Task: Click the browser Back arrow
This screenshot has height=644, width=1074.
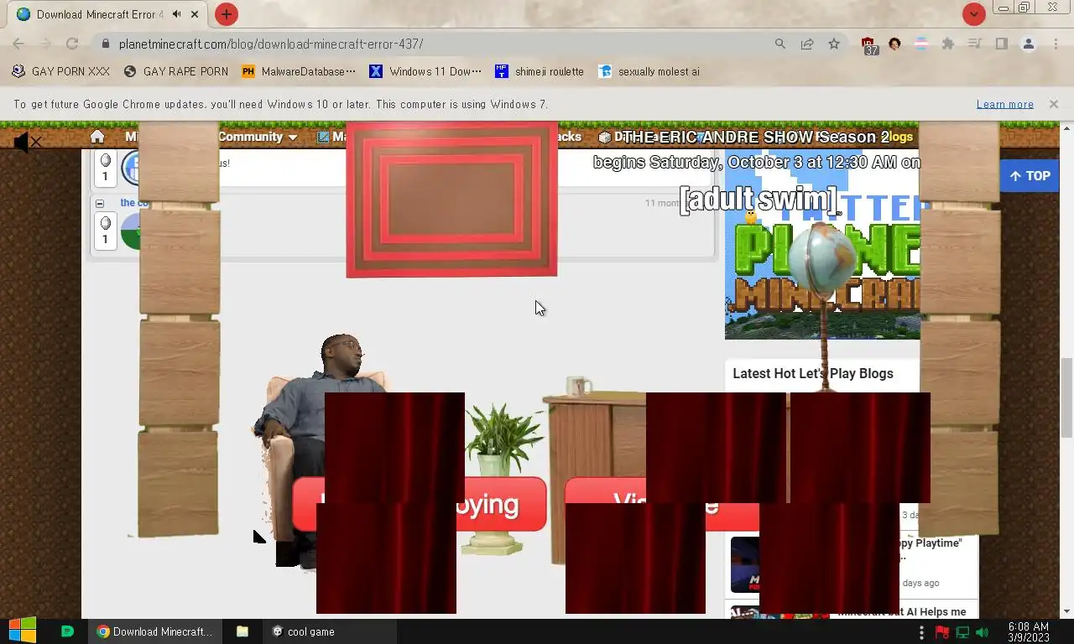Action: click(x=18, y=44)
